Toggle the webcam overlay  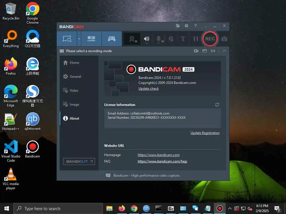[132, 39]
